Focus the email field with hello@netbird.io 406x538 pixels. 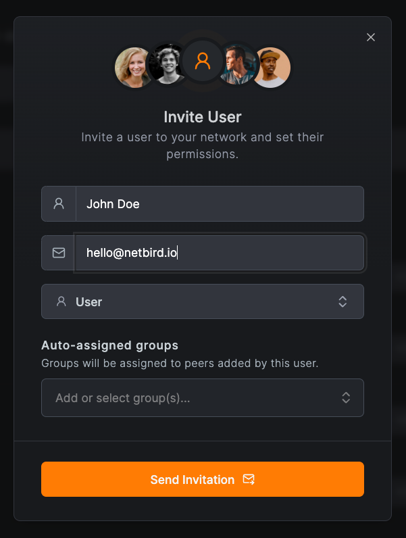click(x=220, y=253)
